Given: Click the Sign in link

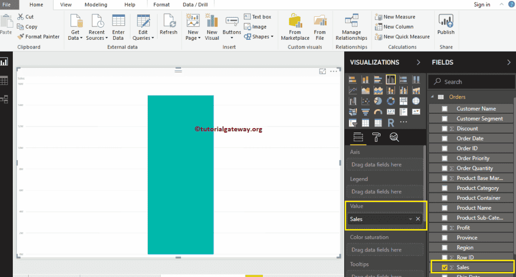Looking at the screenshot, I should point(482,5).
